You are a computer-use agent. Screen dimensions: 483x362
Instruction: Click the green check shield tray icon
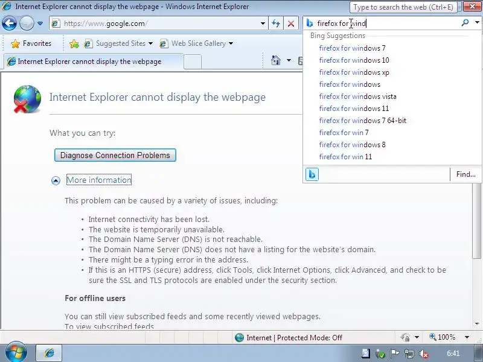380,354
